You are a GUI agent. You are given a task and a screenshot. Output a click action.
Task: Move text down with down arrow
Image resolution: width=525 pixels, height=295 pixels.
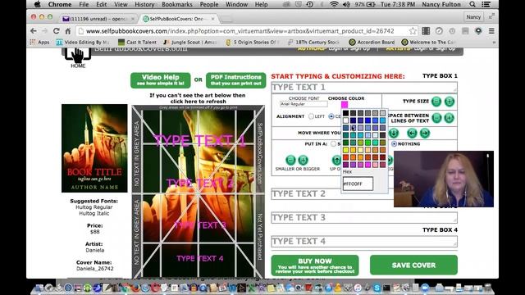(394, 133)
